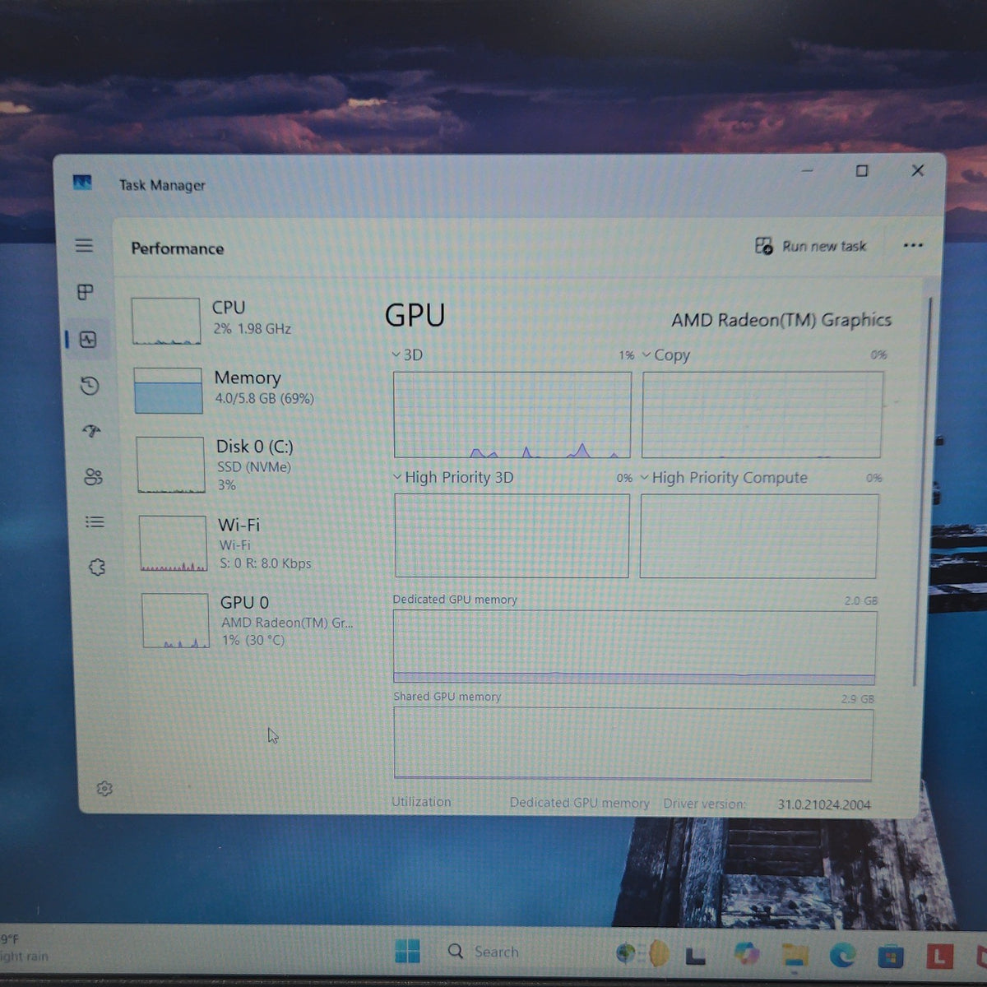
Task: Open the red L app on taskbar
Action: coord(938,956)
